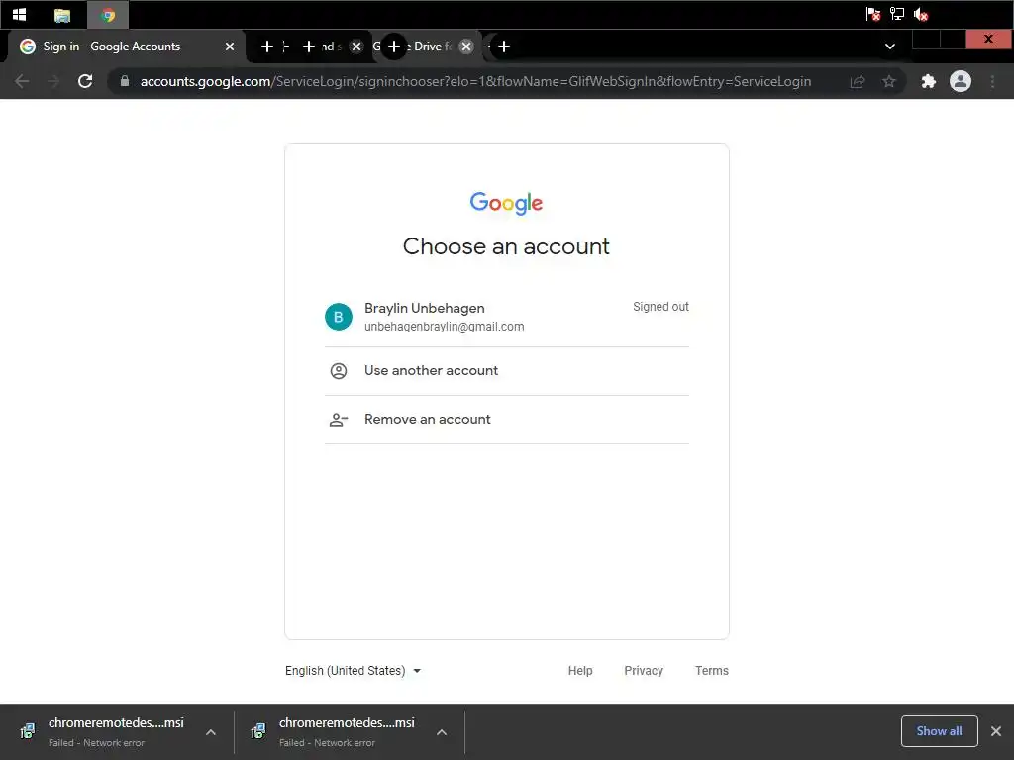Screen dimensions: 1014x760
Task: Click the Use another account person icon
Action: pyautogui.click(x=339, y=371)
